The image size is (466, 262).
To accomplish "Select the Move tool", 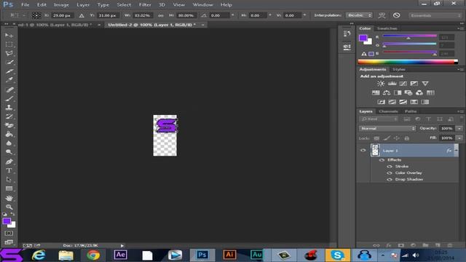I will [9, 36].
